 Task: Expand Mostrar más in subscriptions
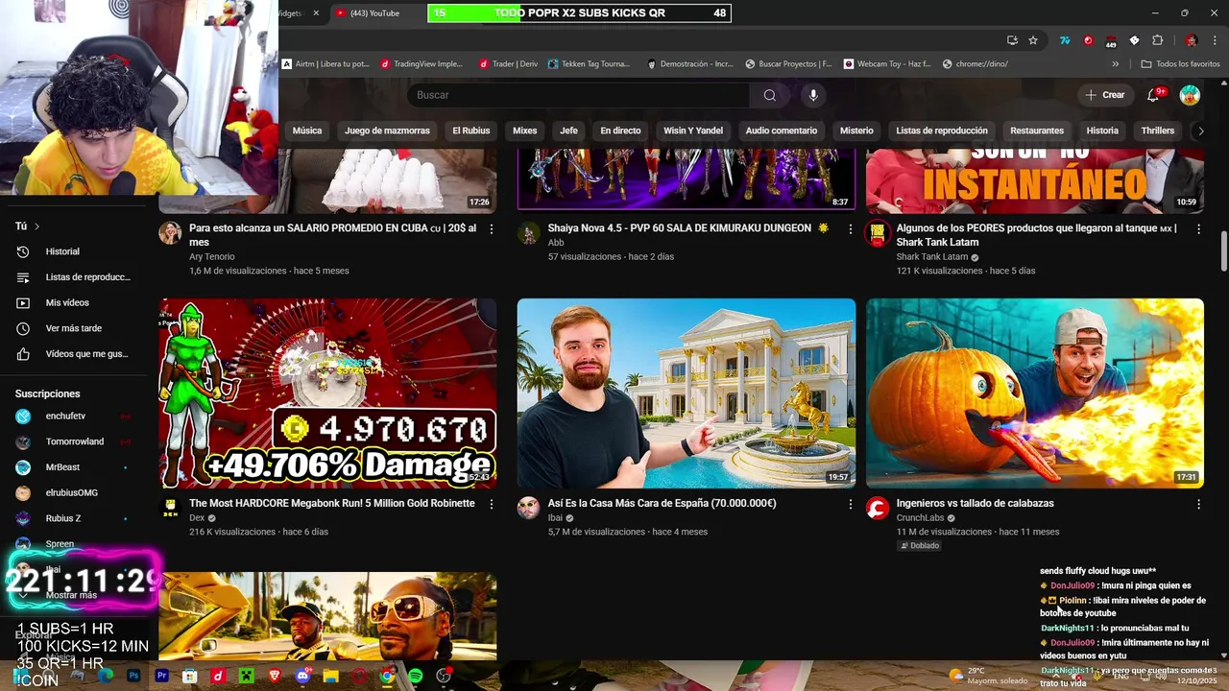[71, 595]
